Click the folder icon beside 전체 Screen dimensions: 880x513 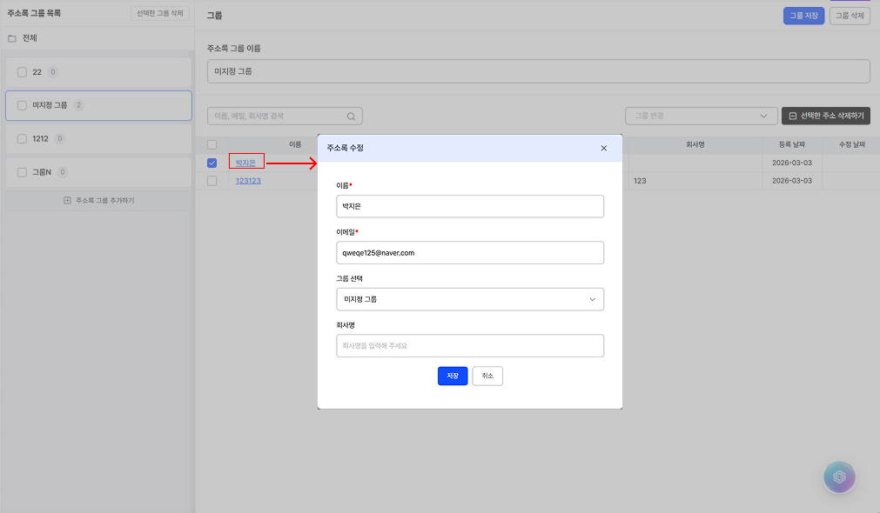pos(12,38)
